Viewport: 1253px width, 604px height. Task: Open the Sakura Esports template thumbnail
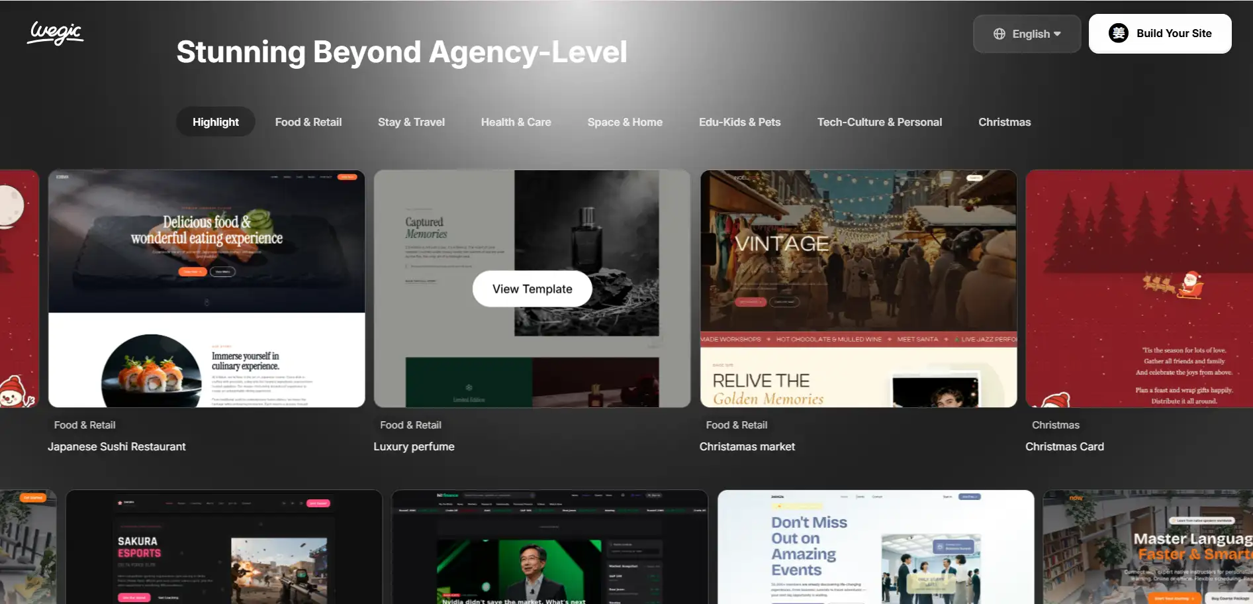click(x=224, y=547)
